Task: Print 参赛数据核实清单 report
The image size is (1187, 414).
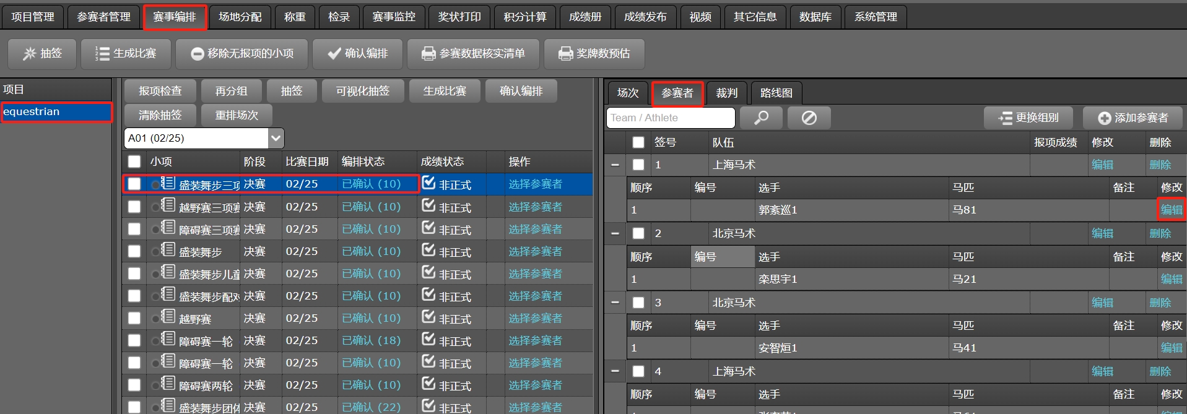Action: point(472,54)
